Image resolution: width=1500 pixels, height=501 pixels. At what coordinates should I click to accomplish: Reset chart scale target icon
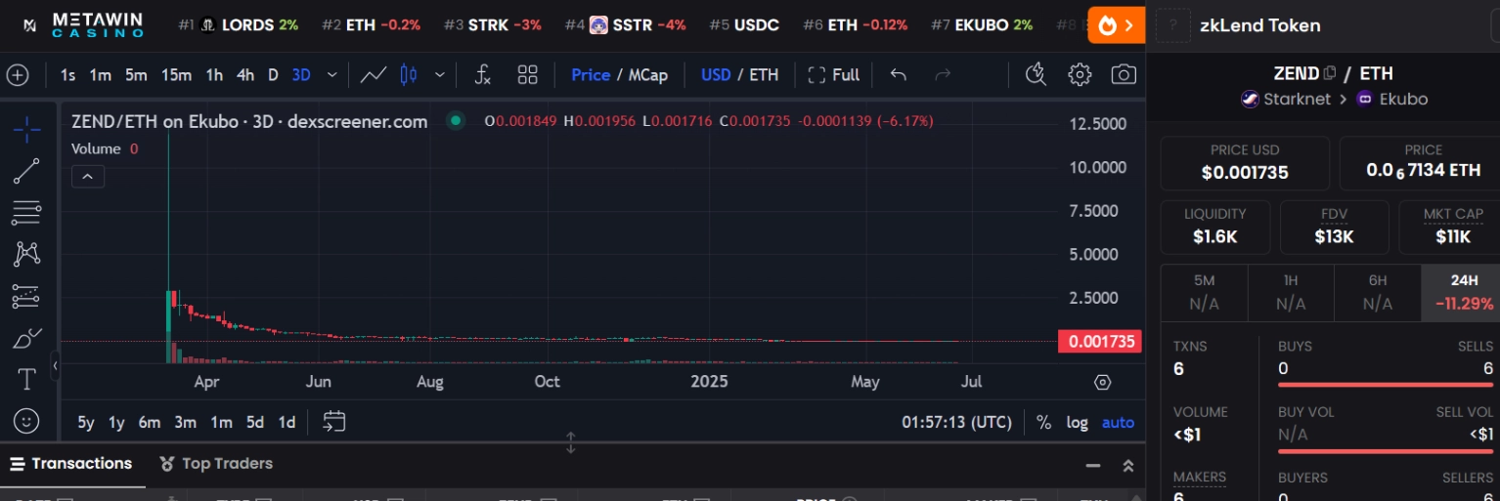pyautogui.click(x=1103, y=382)
